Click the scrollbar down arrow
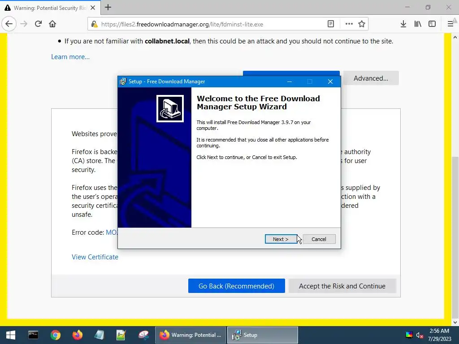This screenshot has width=459, height=344. pos(455,322)
